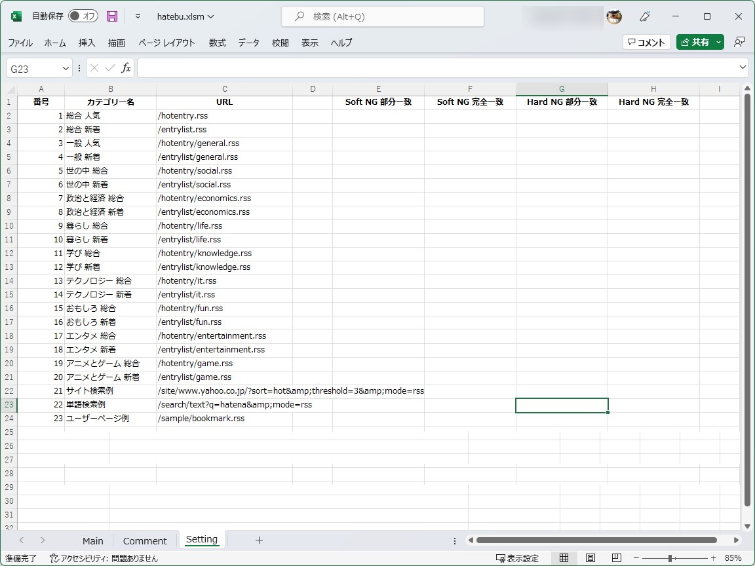Open the 数式 ribbon tab
This screenshot has width=755, height=566.
pos(217,43)
